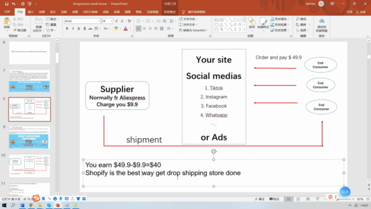Click the rotate handle above text box
This screenshot has height=209, width=371.
(x=214, y=152)
